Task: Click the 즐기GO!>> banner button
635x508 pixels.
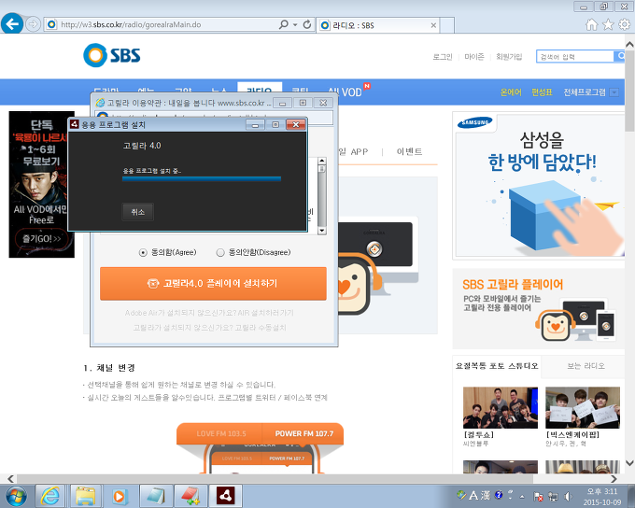Action: 41,239
